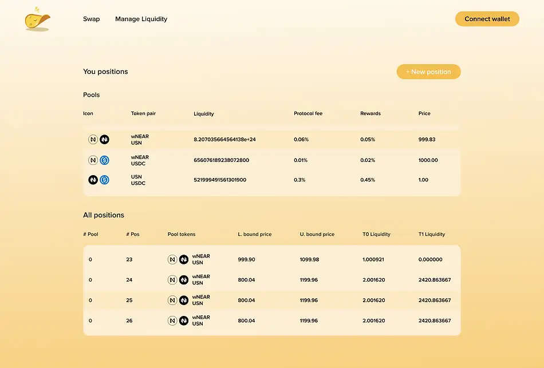Click USDC icon in USN/USDC pool row
The image size is (544, 368).
[104, 180]
